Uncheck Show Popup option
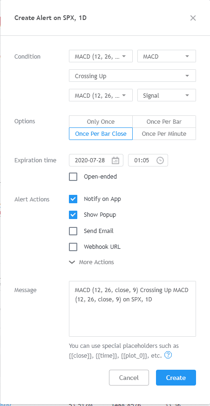Viewport: 210px width, 406px height. [x=73, y=215]
